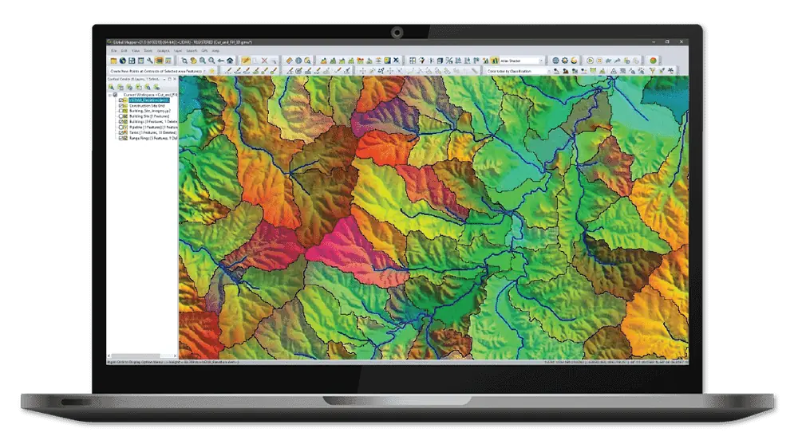
Task: Open the Search menu
Action: coord(192,51)
